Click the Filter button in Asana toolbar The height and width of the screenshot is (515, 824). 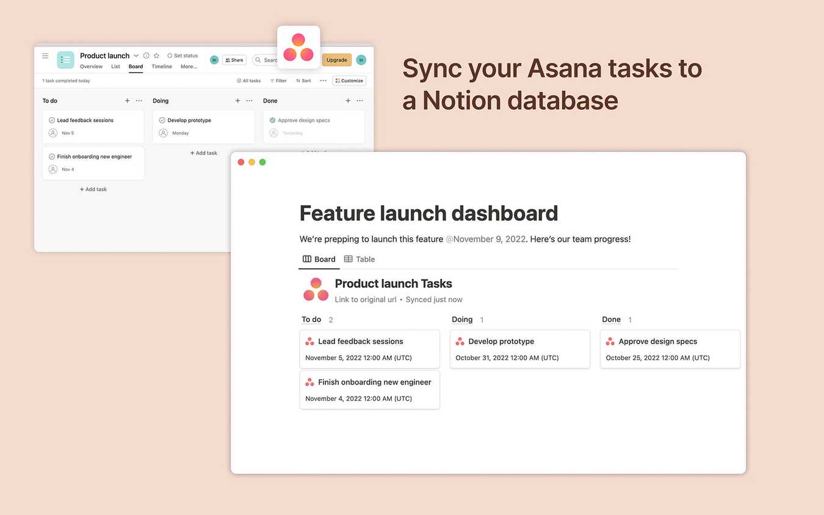tap(278, 81)
